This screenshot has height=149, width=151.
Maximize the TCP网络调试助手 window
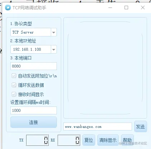(126, 8)
